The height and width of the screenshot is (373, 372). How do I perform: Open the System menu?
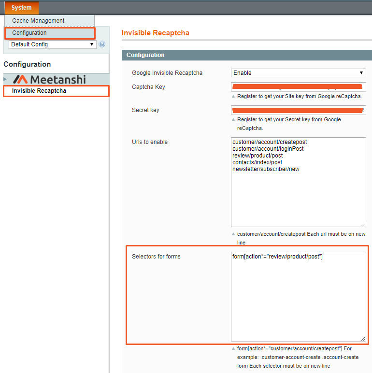point(21,8)
